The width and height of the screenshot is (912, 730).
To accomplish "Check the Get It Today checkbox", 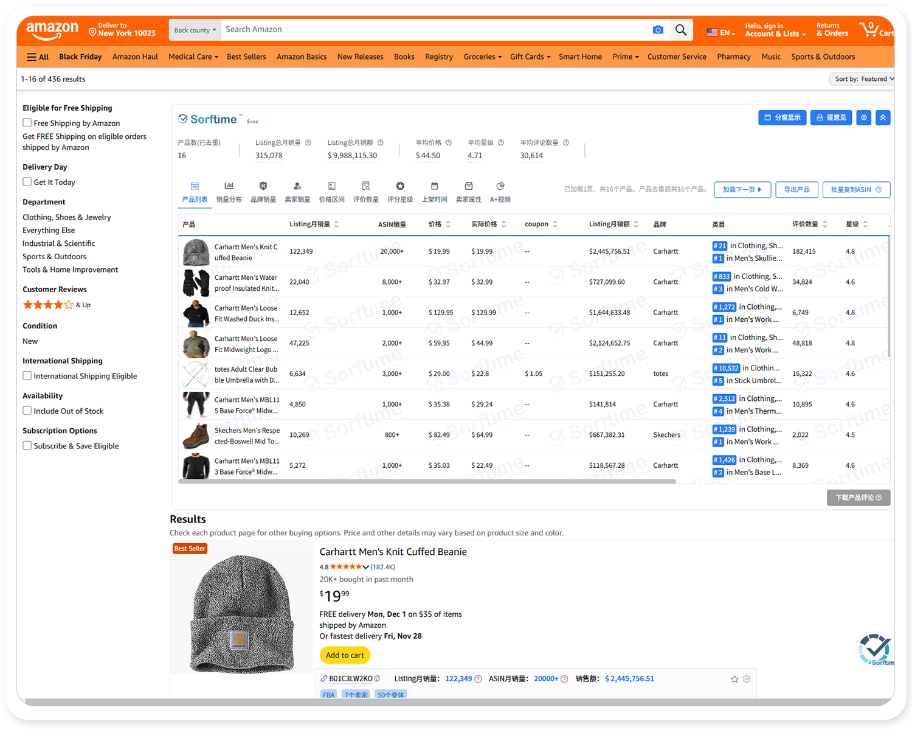I will [27, 182].
